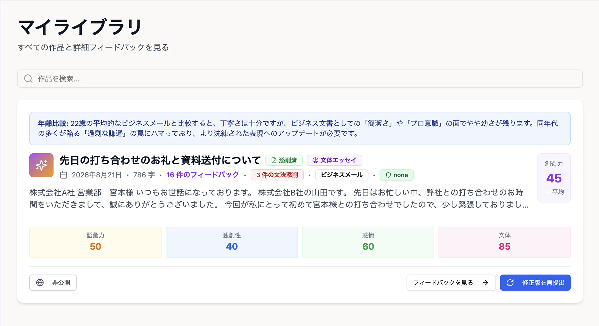Image resolution: width=599 pixels, height=326 pixels.
Task: Click the 年齢比較 comparison banner
Action: tap(300, 128)
